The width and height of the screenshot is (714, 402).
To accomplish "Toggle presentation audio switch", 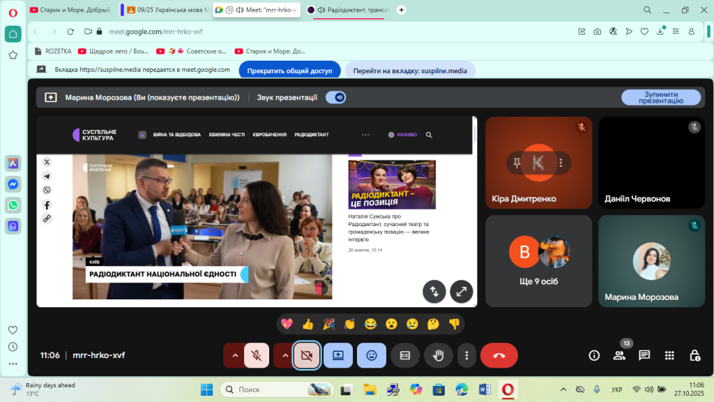I will [x=336, y=98].
